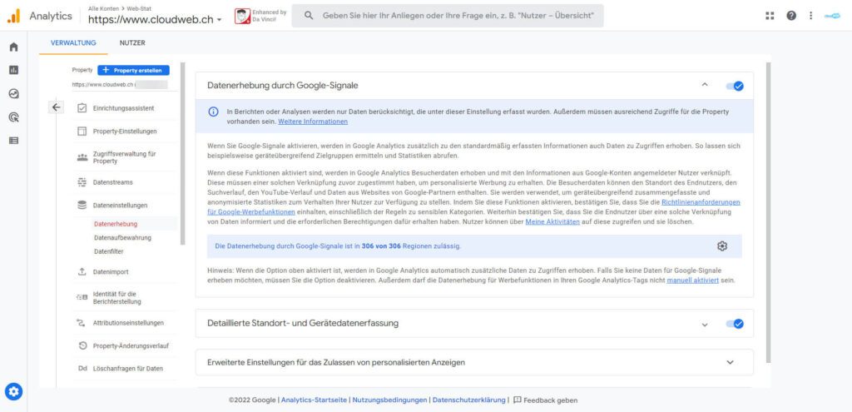Viewport: 852px width, 412px height.
Task: Click the Alle Konten breadcrumb
Action: [103, 8]
